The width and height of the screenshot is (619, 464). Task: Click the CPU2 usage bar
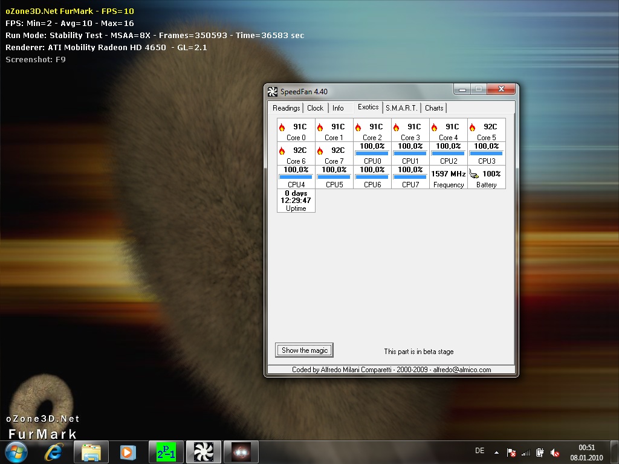[449, 153]
